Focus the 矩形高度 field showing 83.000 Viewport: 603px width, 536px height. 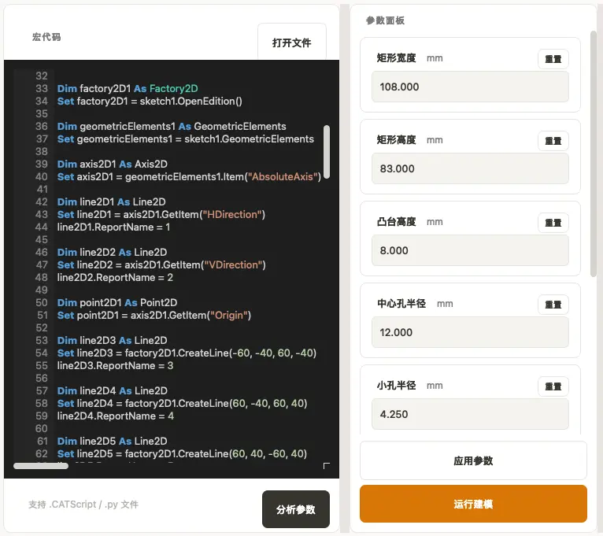click(x=470, y=168)
